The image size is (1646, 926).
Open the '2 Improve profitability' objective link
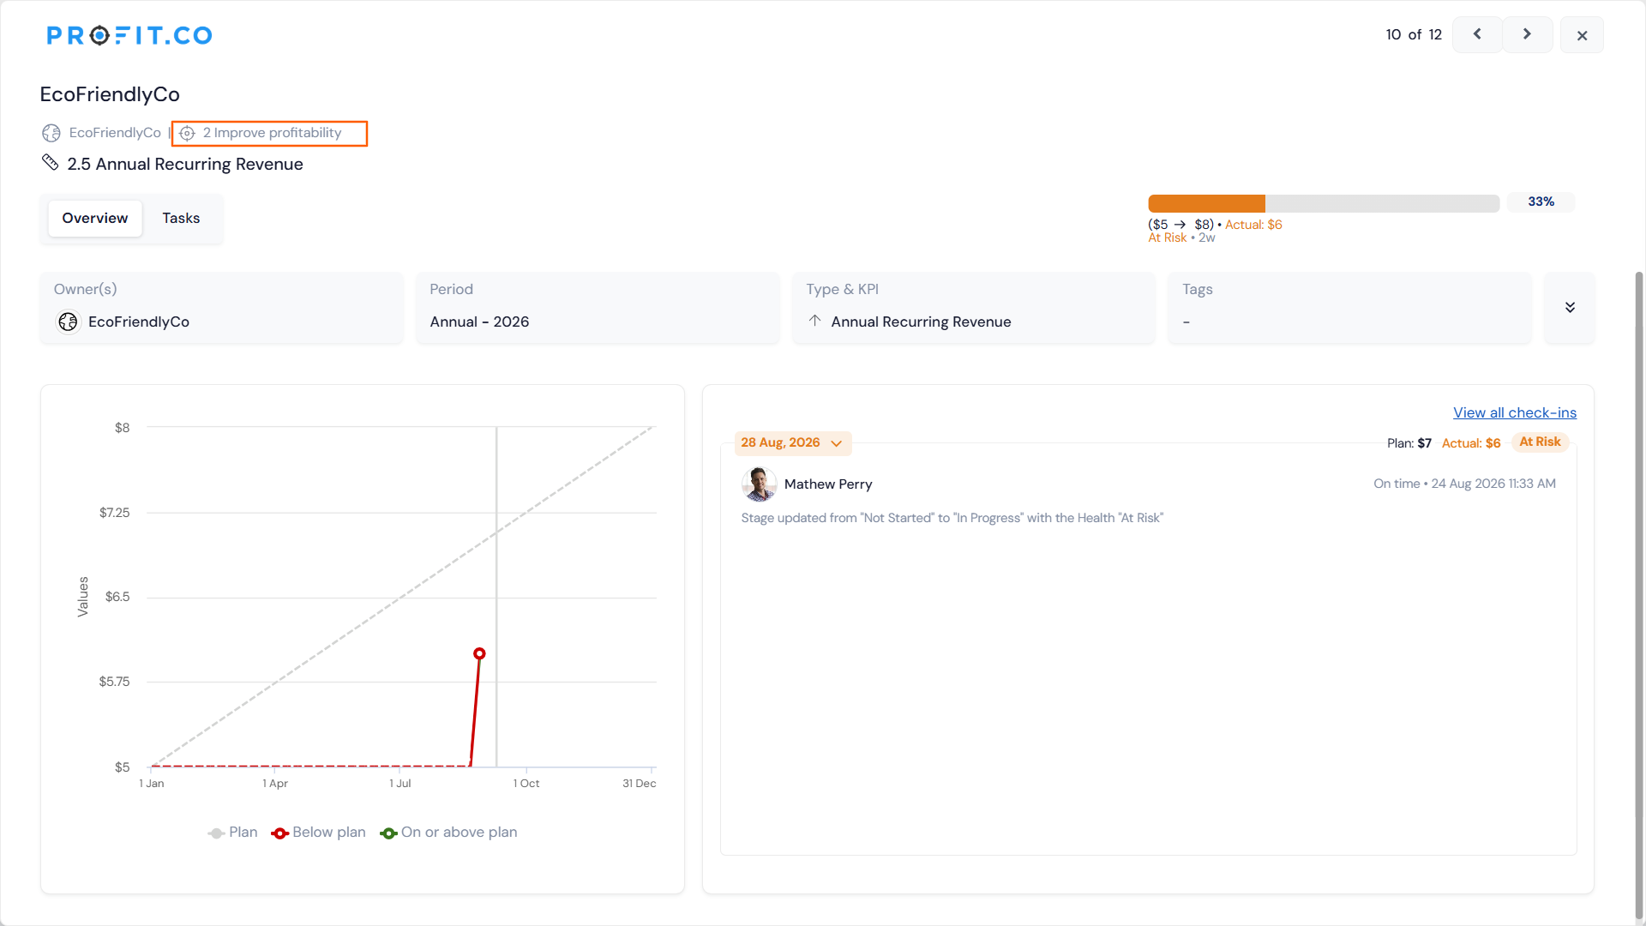(x=272, y=133)
